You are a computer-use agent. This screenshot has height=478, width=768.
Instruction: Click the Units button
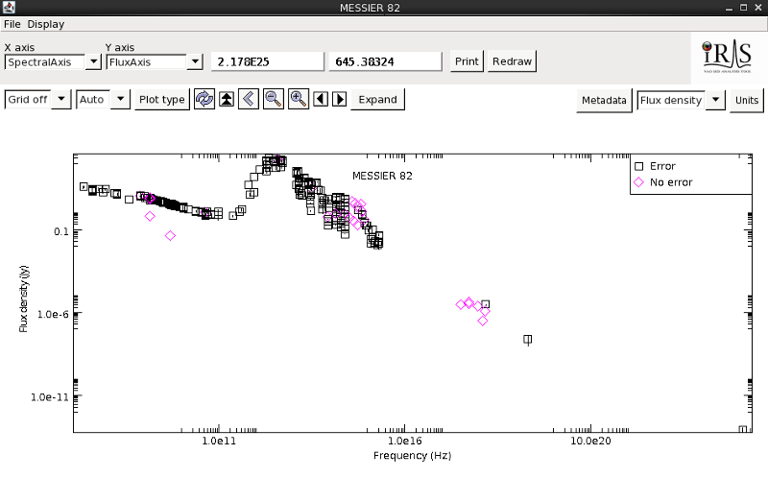click(747, 101)
